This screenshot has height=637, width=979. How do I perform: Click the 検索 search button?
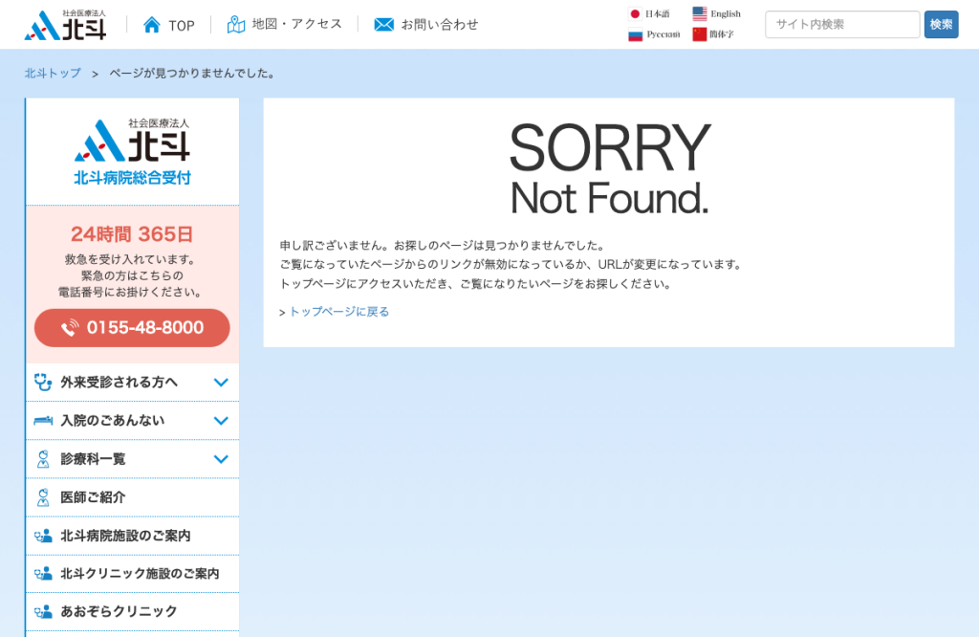point(941,24)
